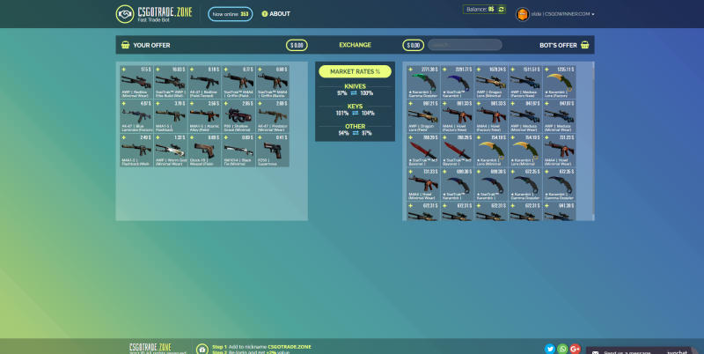
Task: Open the Twitter icon in the footer
Action: [x=550, y=349]
